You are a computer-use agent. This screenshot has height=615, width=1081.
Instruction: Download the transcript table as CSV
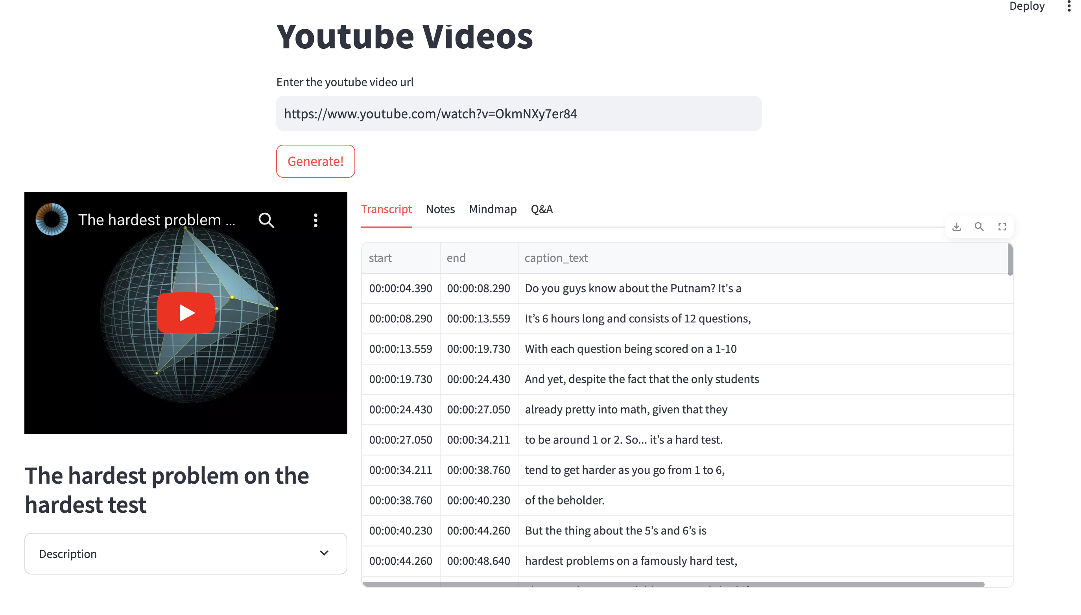(956, 227)
